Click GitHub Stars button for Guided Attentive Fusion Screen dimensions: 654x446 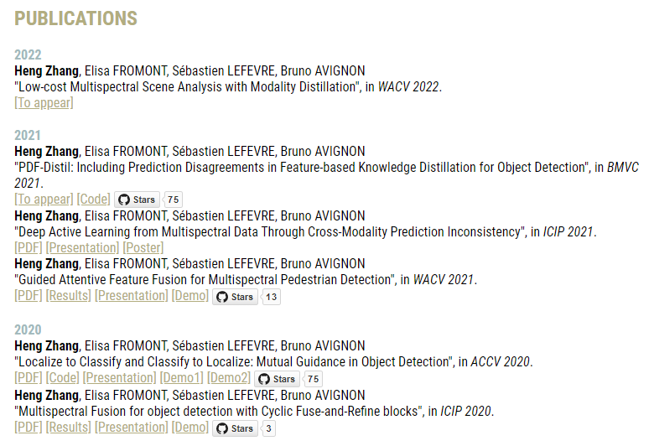click(235, 297)
